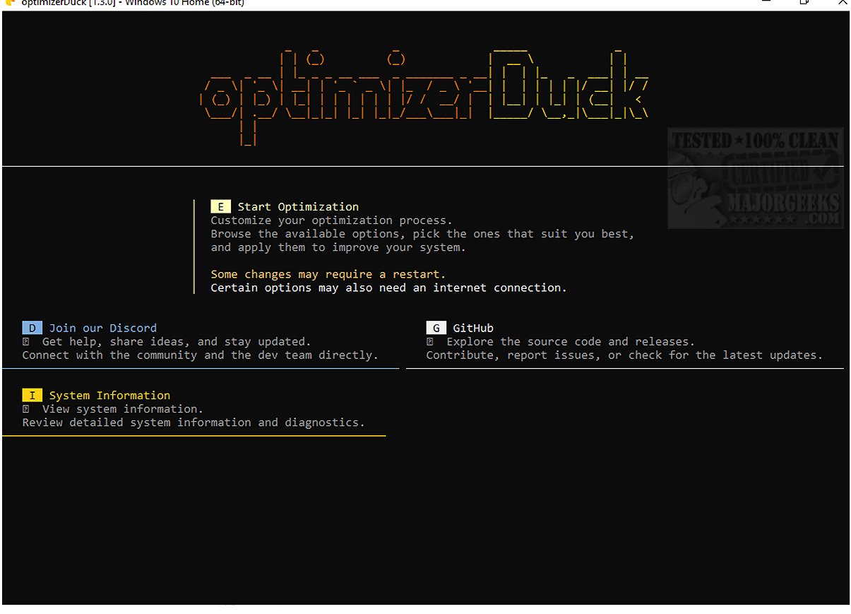The width and height of the screenshot is (851, 614).
Task: Open the GitHub option
Action: click(x=473, y=328)
